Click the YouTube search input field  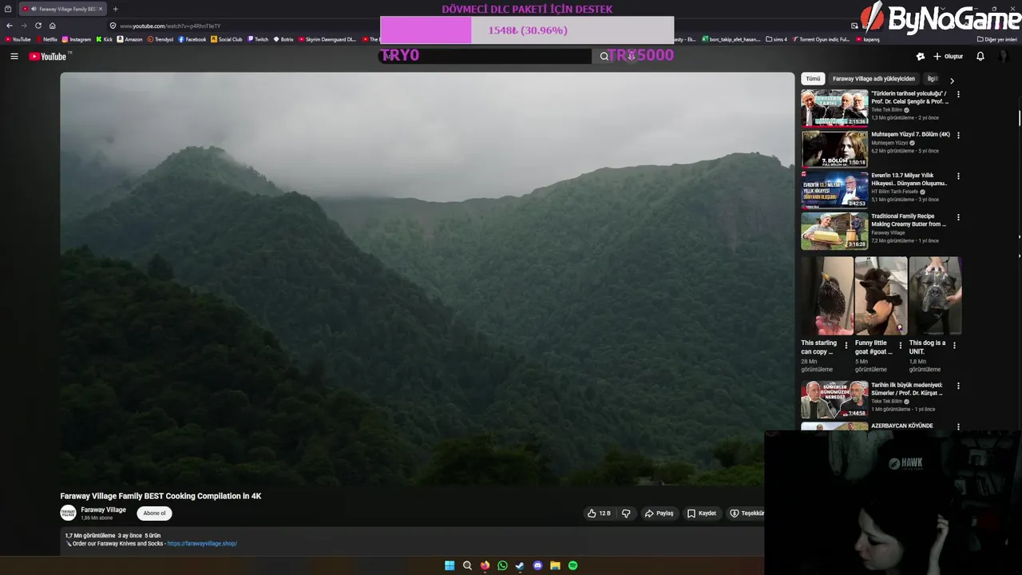485,56
